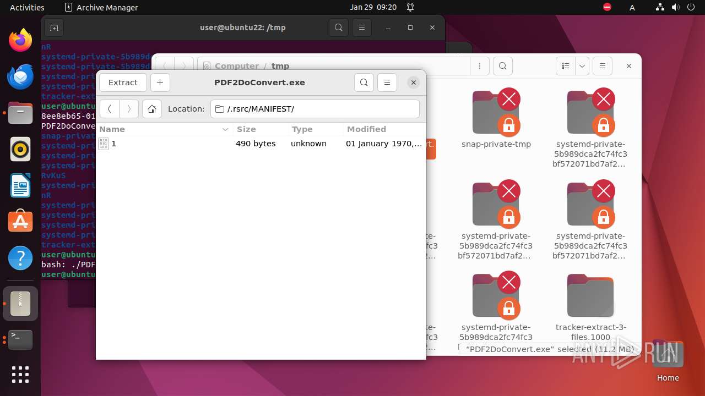The width and height of the screenshot is (705, 396).
Task: Open Files from the dock
Action: pyautogui.click(x=20, y=113)
